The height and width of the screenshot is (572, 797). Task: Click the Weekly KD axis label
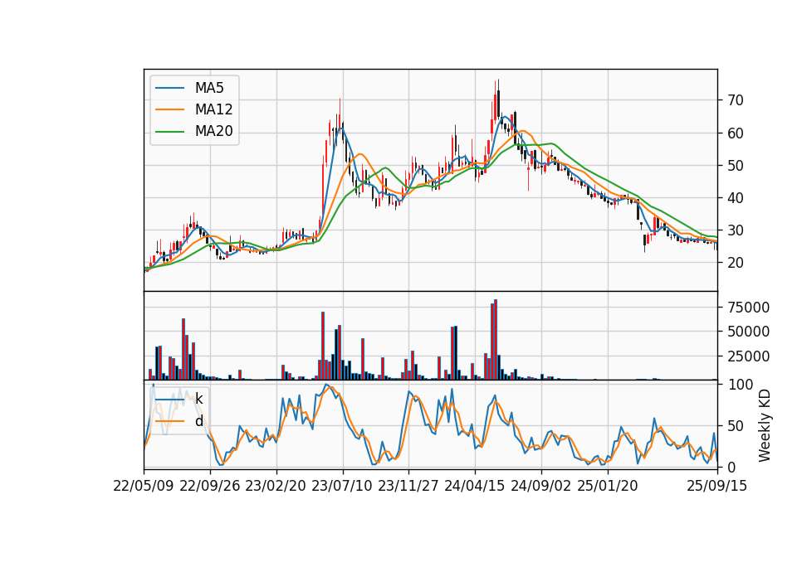pyautogui.click(x=764, y=425)
